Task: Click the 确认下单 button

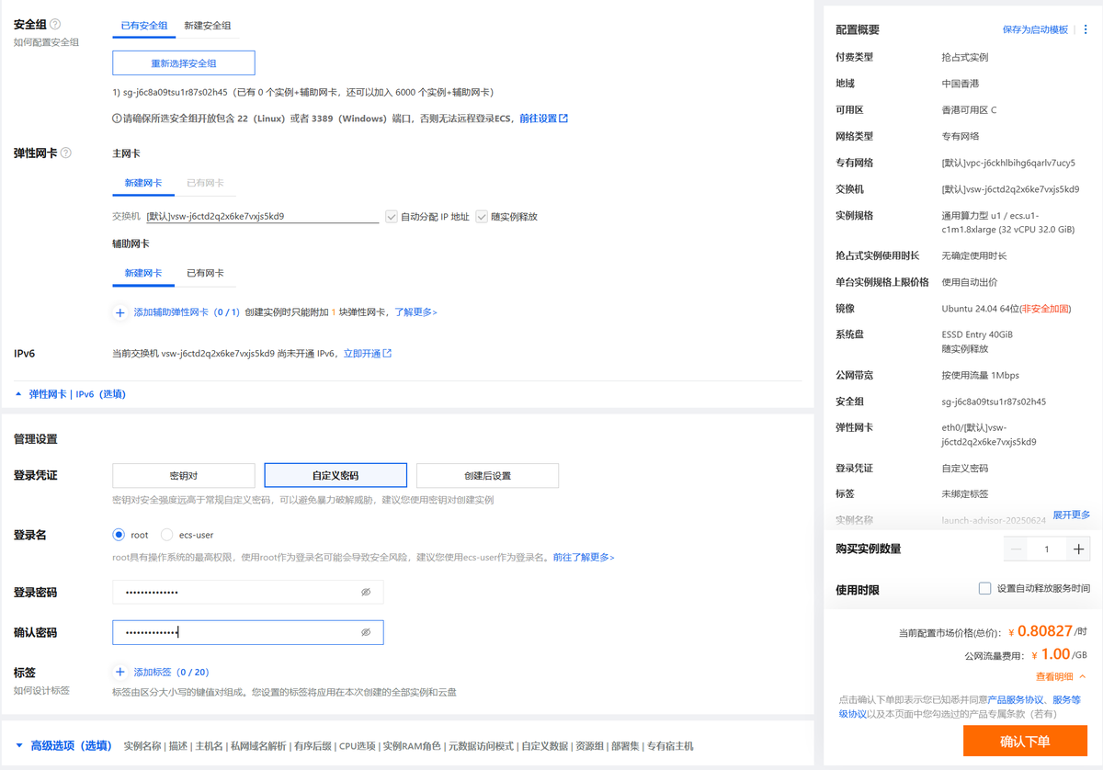Action: coord(1025,742)
